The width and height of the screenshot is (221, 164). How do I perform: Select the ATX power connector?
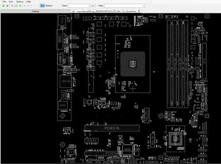[x=204, y=61]
